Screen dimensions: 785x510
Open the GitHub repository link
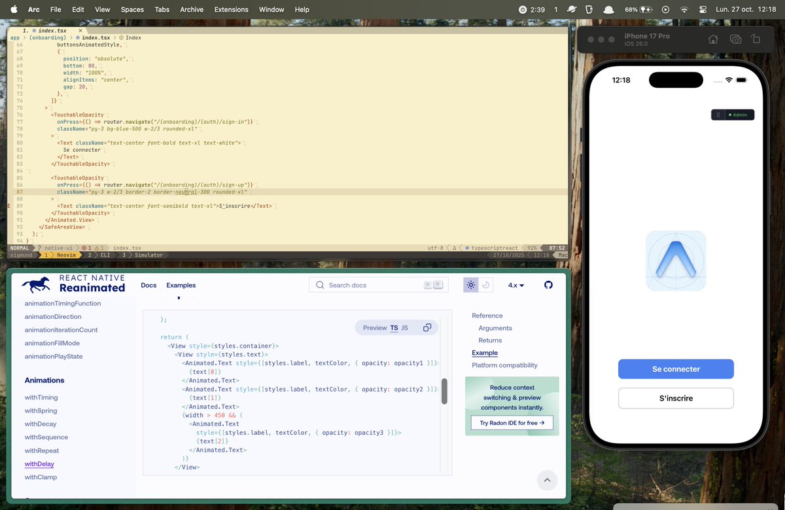[x=548, y=285]
